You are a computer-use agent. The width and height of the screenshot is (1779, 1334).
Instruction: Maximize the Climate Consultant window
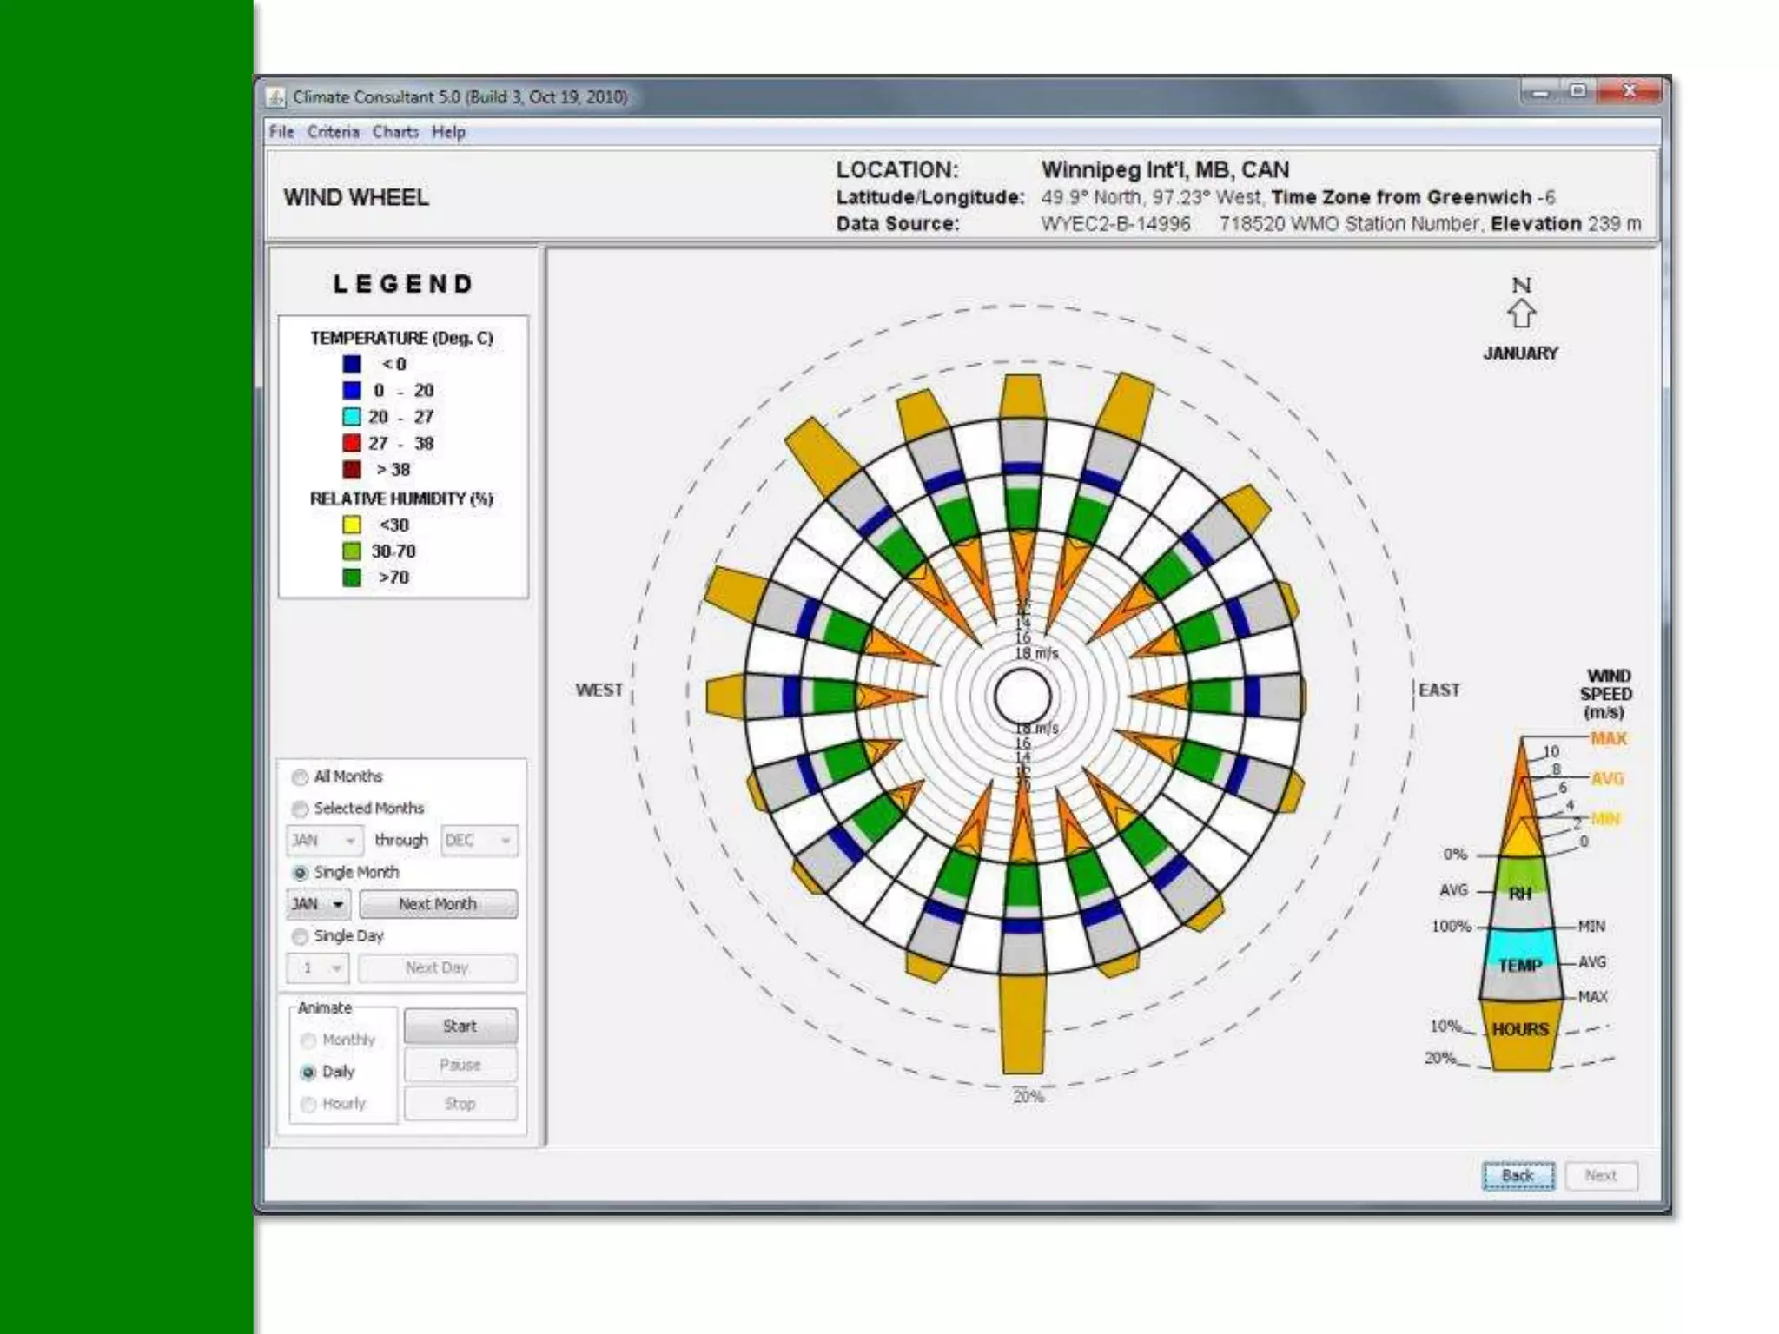click(x=1578, y=91)
